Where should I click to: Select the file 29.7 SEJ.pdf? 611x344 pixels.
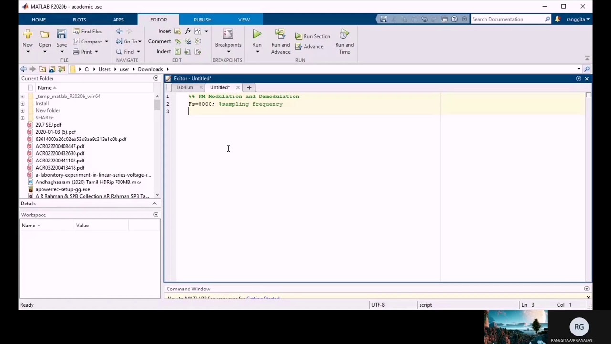coord(48,125)
